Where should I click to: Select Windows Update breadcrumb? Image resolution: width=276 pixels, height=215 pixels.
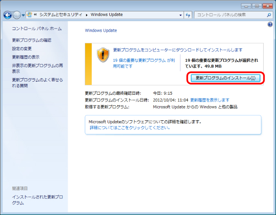pyautogui.click(x=107, y=15)
